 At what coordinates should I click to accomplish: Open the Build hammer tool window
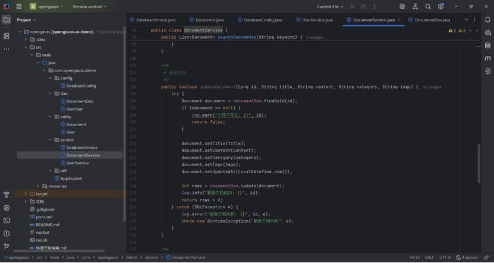click(7, 195)
